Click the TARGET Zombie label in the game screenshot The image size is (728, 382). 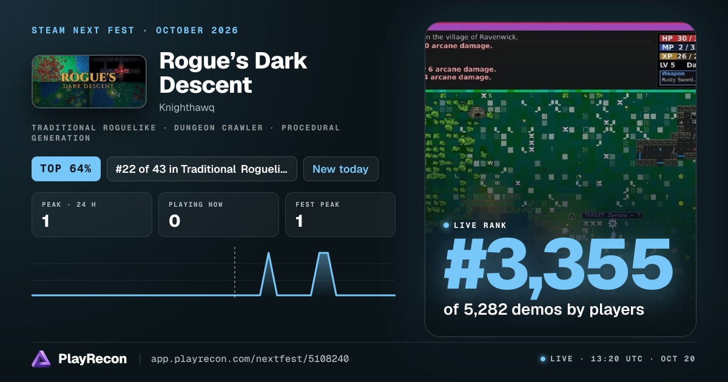pyautogui.click(x=613, y=215)
